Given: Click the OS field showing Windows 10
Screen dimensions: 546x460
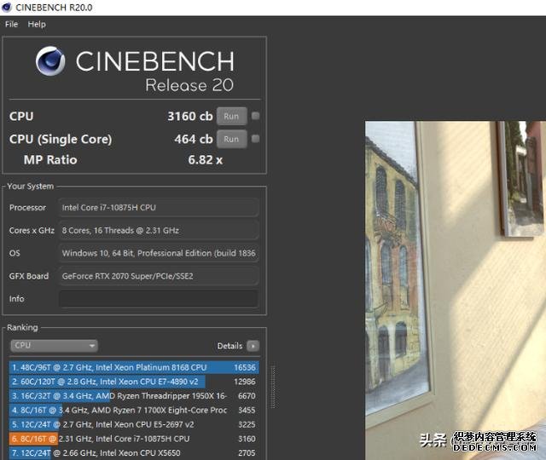Looking at the screenshot, I should 159,253.
